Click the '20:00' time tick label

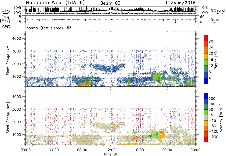[167, 150]
